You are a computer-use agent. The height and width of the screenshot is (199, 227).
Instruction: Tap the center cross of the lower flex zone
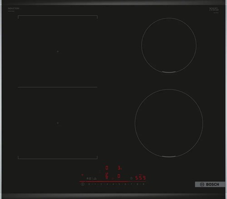(x=58, y=123)
